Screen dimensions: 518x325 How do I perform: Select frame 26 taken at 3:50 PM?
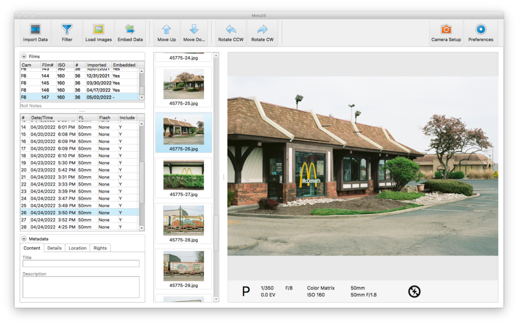click(79, 213)
